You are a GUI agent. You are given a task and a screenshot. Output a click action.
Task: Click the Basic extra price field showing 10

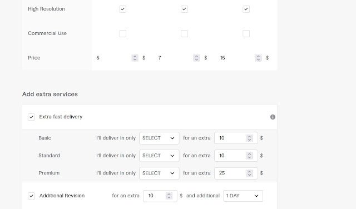236,138
